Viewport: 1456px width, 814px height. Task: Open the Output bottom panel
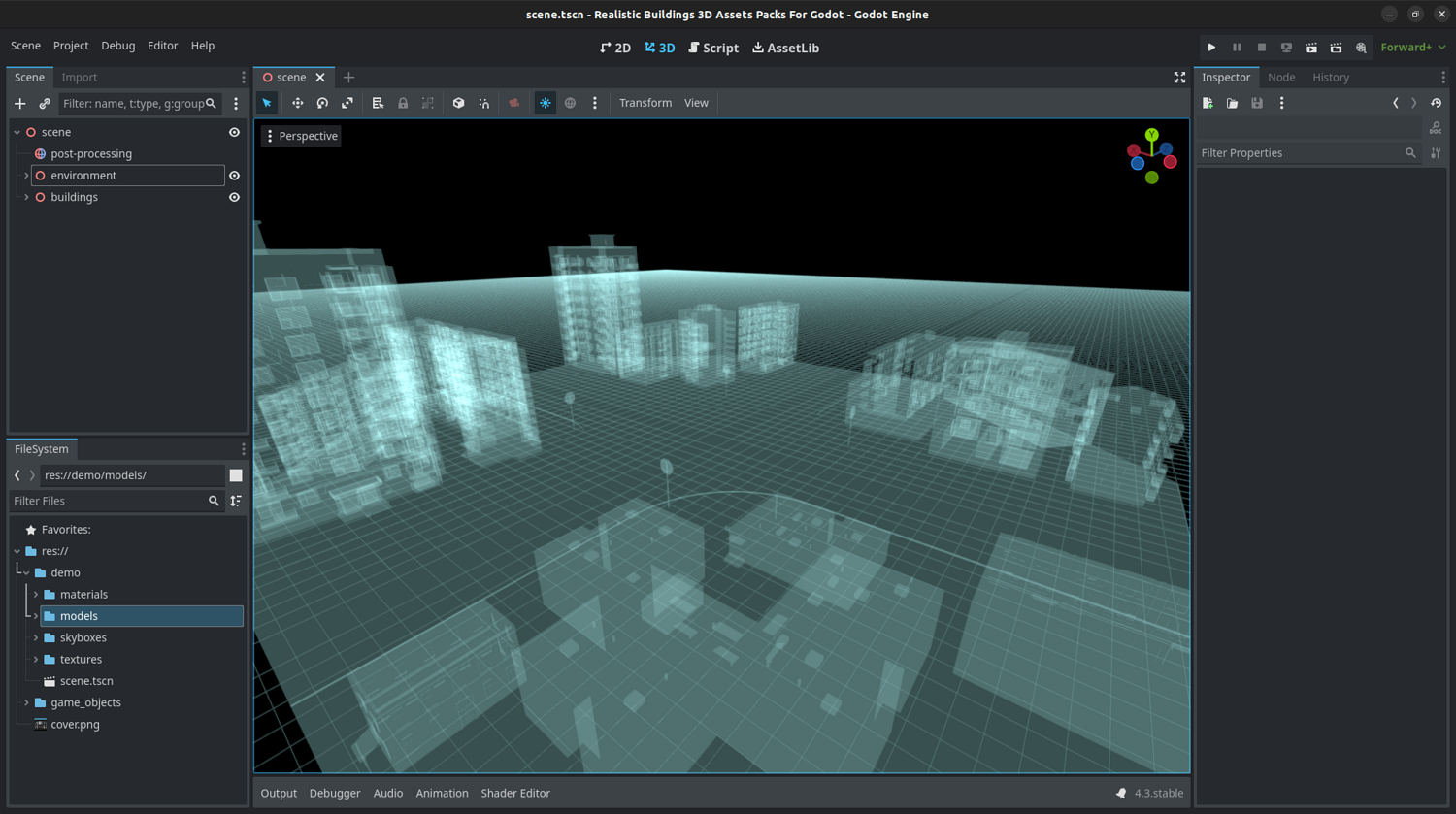point(279,793)
